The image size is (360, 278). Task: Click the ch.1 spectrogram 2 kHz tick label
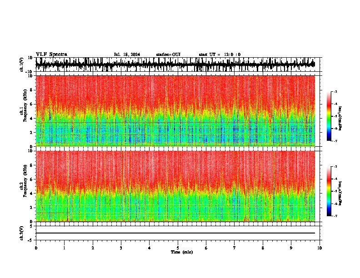click(x=32, y=132)
